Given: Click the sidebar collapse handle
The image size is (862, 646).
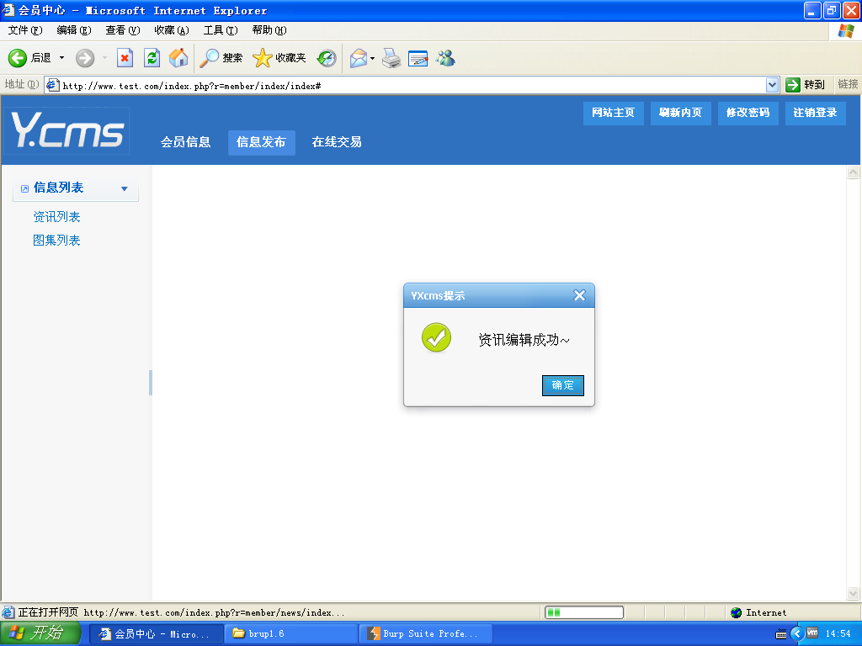Looking at the screenshot, I should pyautogui.click(x=150, y=383).
